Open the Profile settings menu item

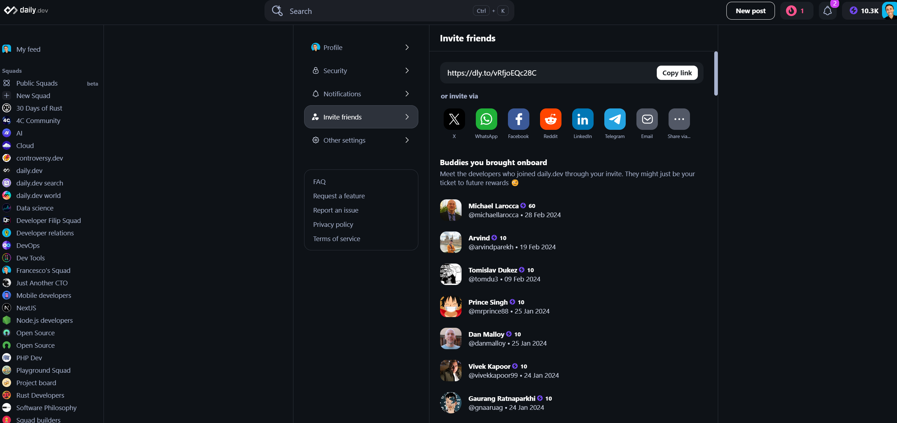tap(361, 47)
